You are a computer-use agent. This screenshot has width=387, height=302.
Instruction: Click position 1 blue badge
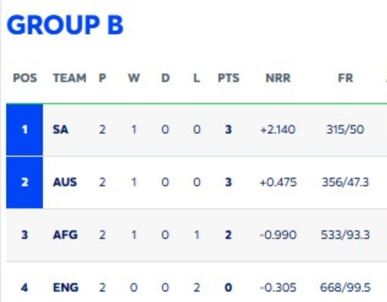tap(24, 130)
